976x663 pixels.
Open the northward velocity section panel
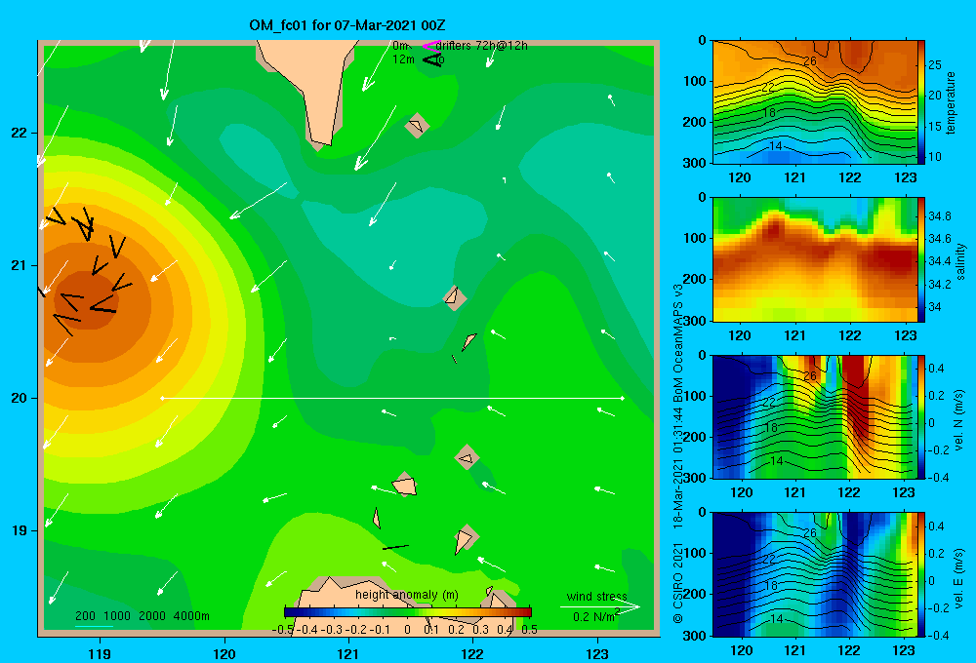coord(815,416)
